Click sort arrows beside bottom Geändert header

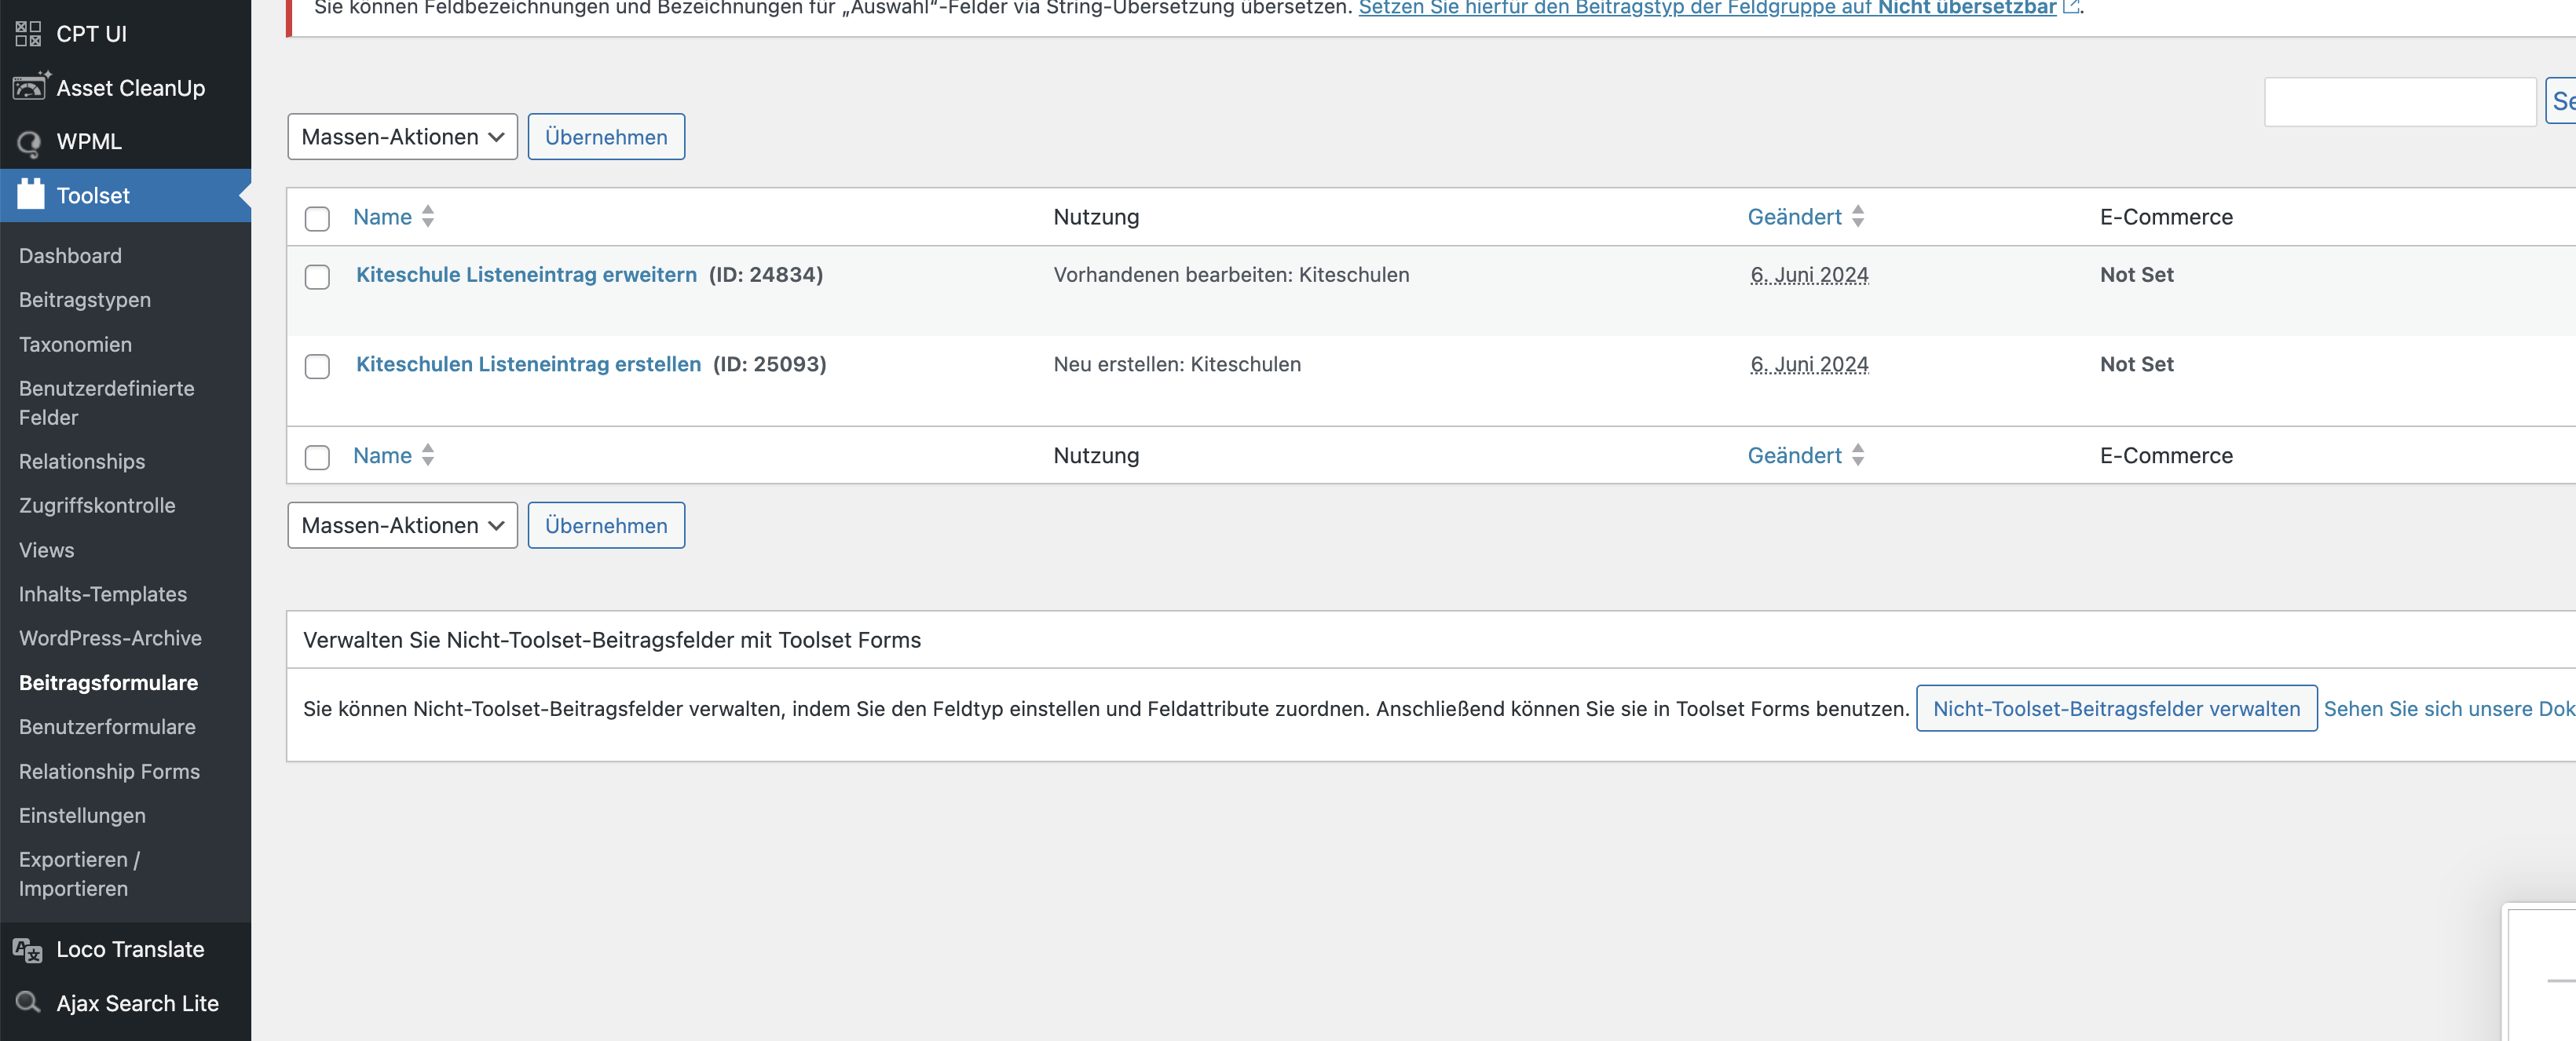[x=1858, y=455]
